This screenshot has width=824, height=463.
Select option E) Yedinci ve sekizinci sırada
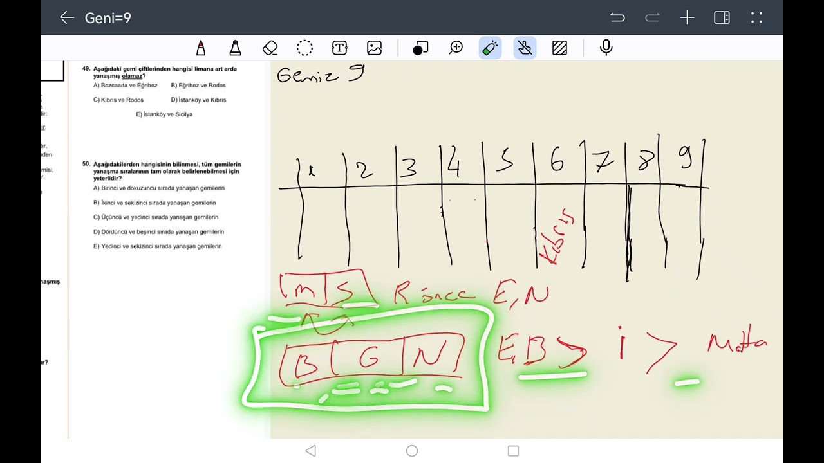tap(157, 246)
